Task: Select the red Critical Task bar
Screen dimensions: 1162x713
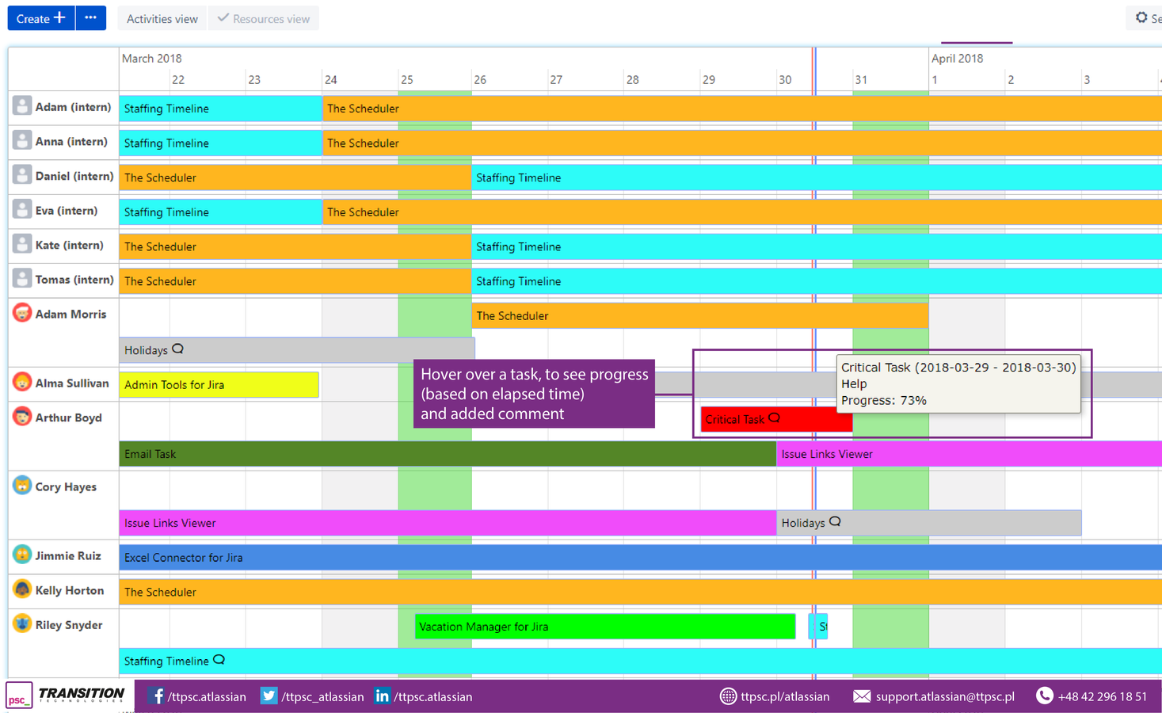Action: [x=776, y=419]
